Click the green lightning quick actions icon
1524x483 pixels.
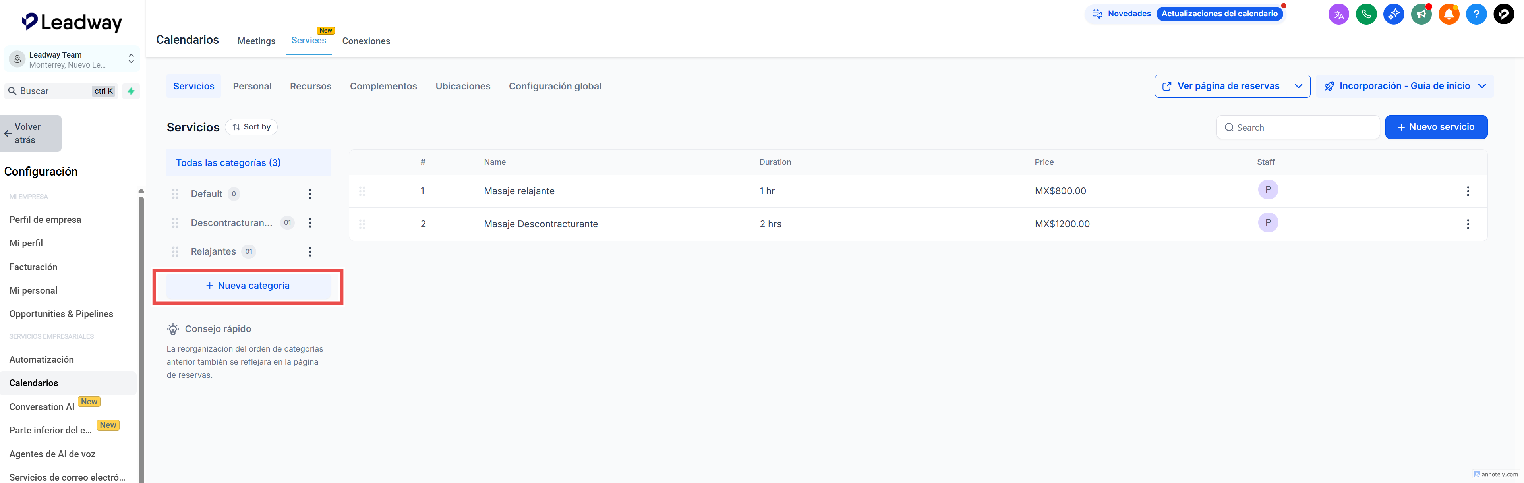point(132,91)
